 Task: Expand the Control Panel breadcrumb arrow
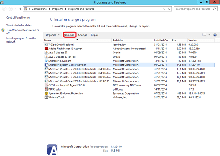point(49,9)
